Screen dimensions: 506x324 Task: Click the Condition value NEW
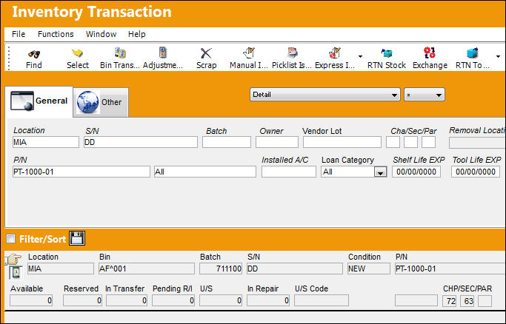(369, 269)
